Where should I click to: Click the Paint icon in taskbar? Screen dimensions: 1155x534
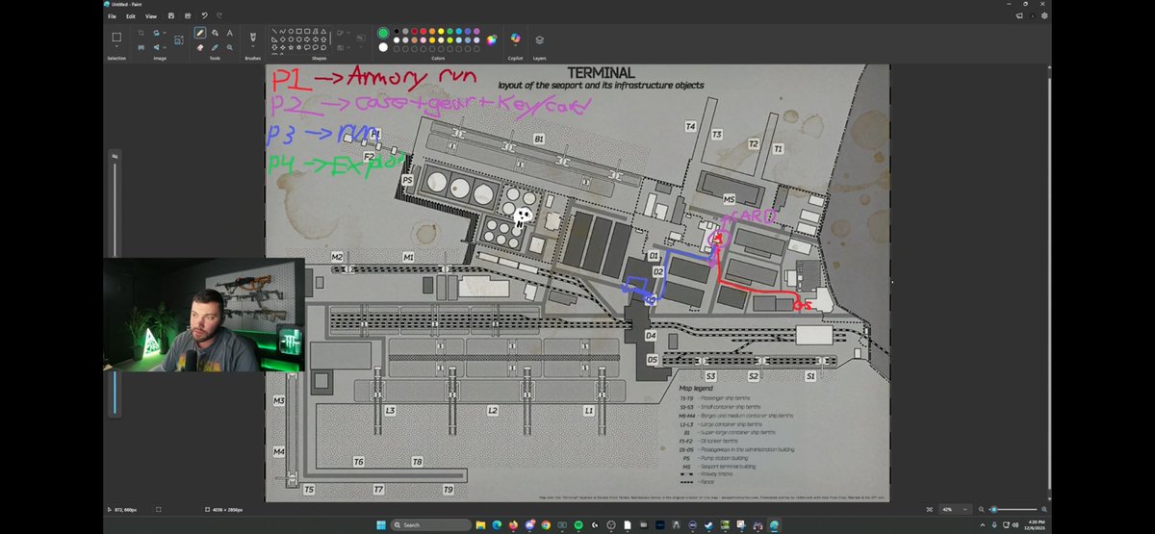pyautogui.click(x=775, y=525)
